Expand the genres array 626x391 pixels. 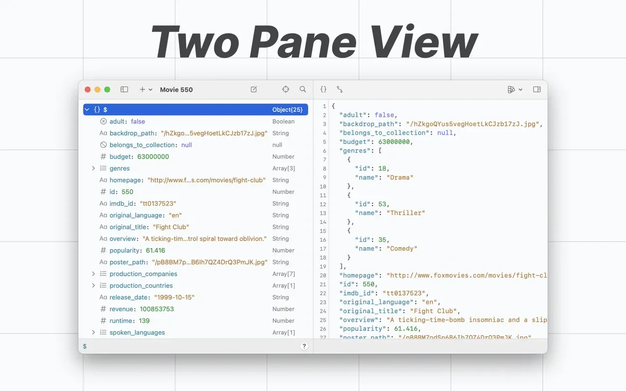(x=93, y=168)
